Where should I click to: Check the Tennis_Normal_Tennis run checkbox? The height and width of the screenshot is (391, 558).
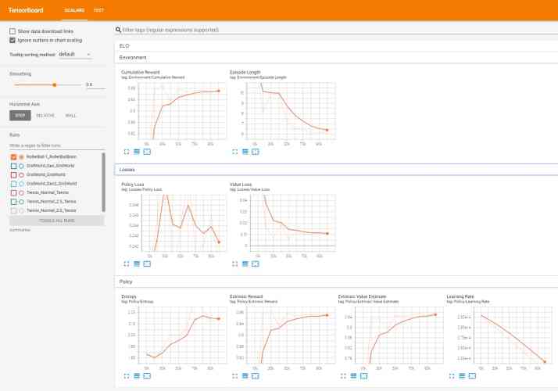pos(13,192)
